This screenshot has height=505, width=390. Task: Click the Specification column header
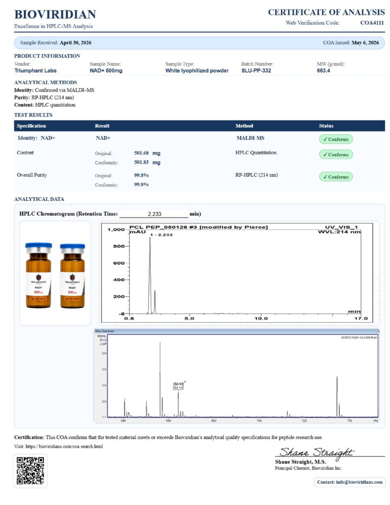(x=31, y=126)
